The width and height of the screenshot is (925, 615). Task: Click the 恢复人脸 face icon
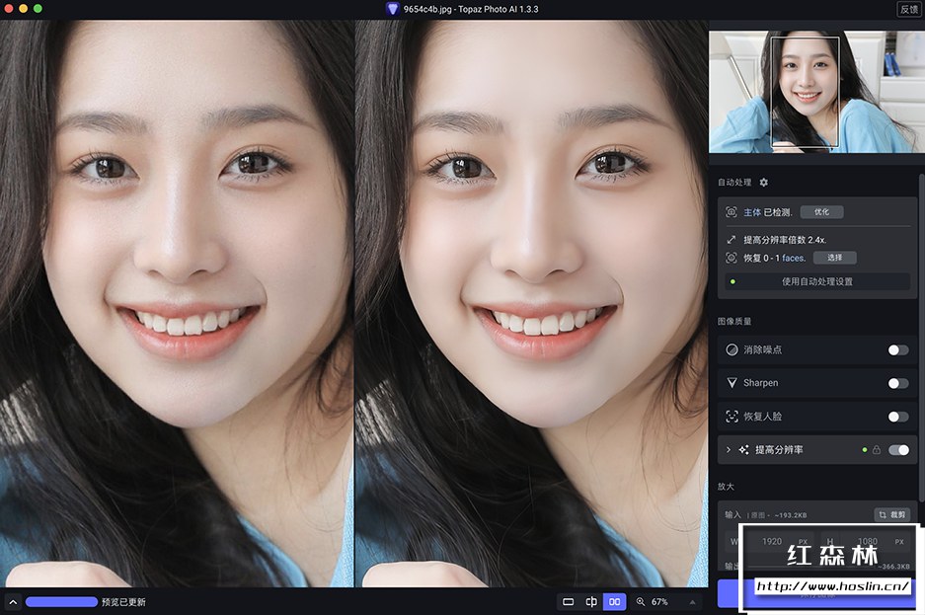(732, 417)
